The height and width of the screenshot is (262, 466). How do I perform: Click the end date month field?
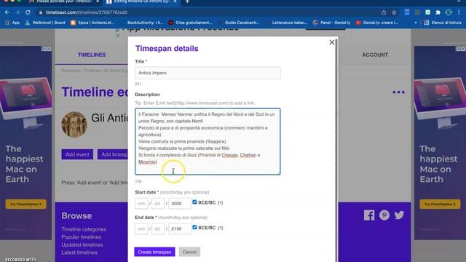coord(141,229)
